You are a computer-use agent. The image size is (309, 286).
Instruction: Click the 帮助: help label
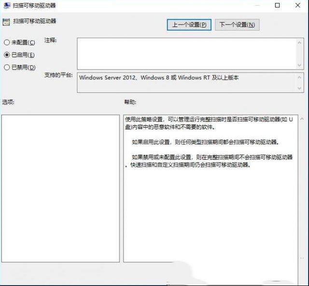[130, 102]
